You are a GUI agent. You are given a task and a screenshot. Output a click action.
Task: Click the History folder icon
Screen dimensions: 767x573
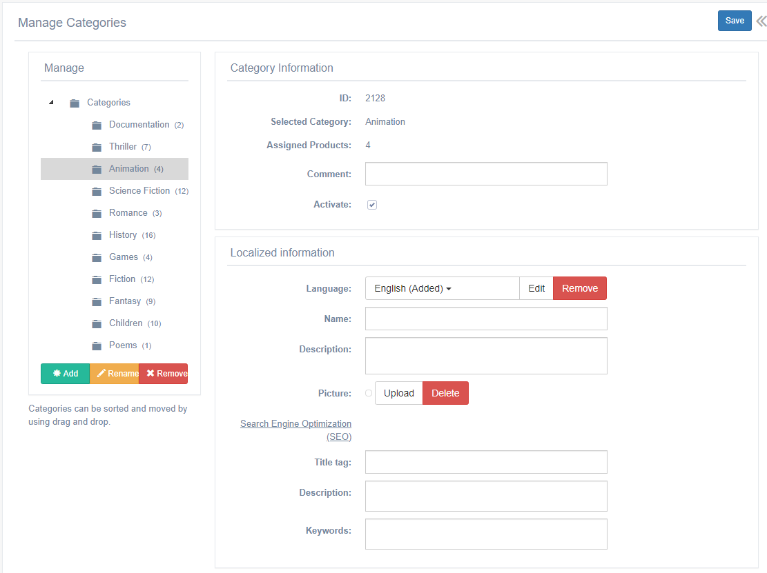pos(97,236)
